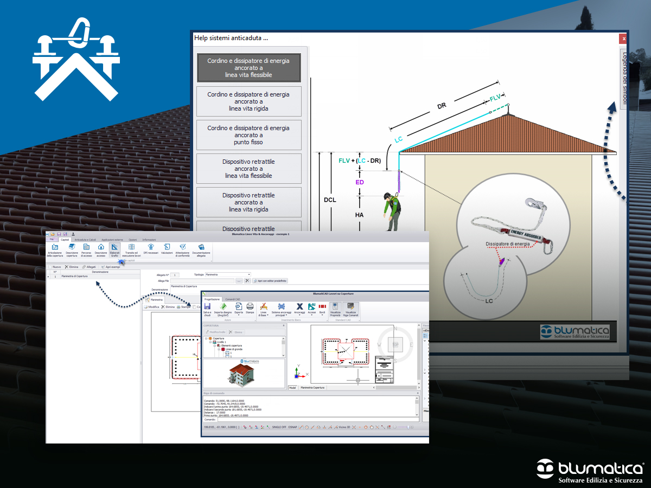The height and width of the screenshot is (488, 651).
Task: Collapse the Copertura tree node
Action: (206, 338)
